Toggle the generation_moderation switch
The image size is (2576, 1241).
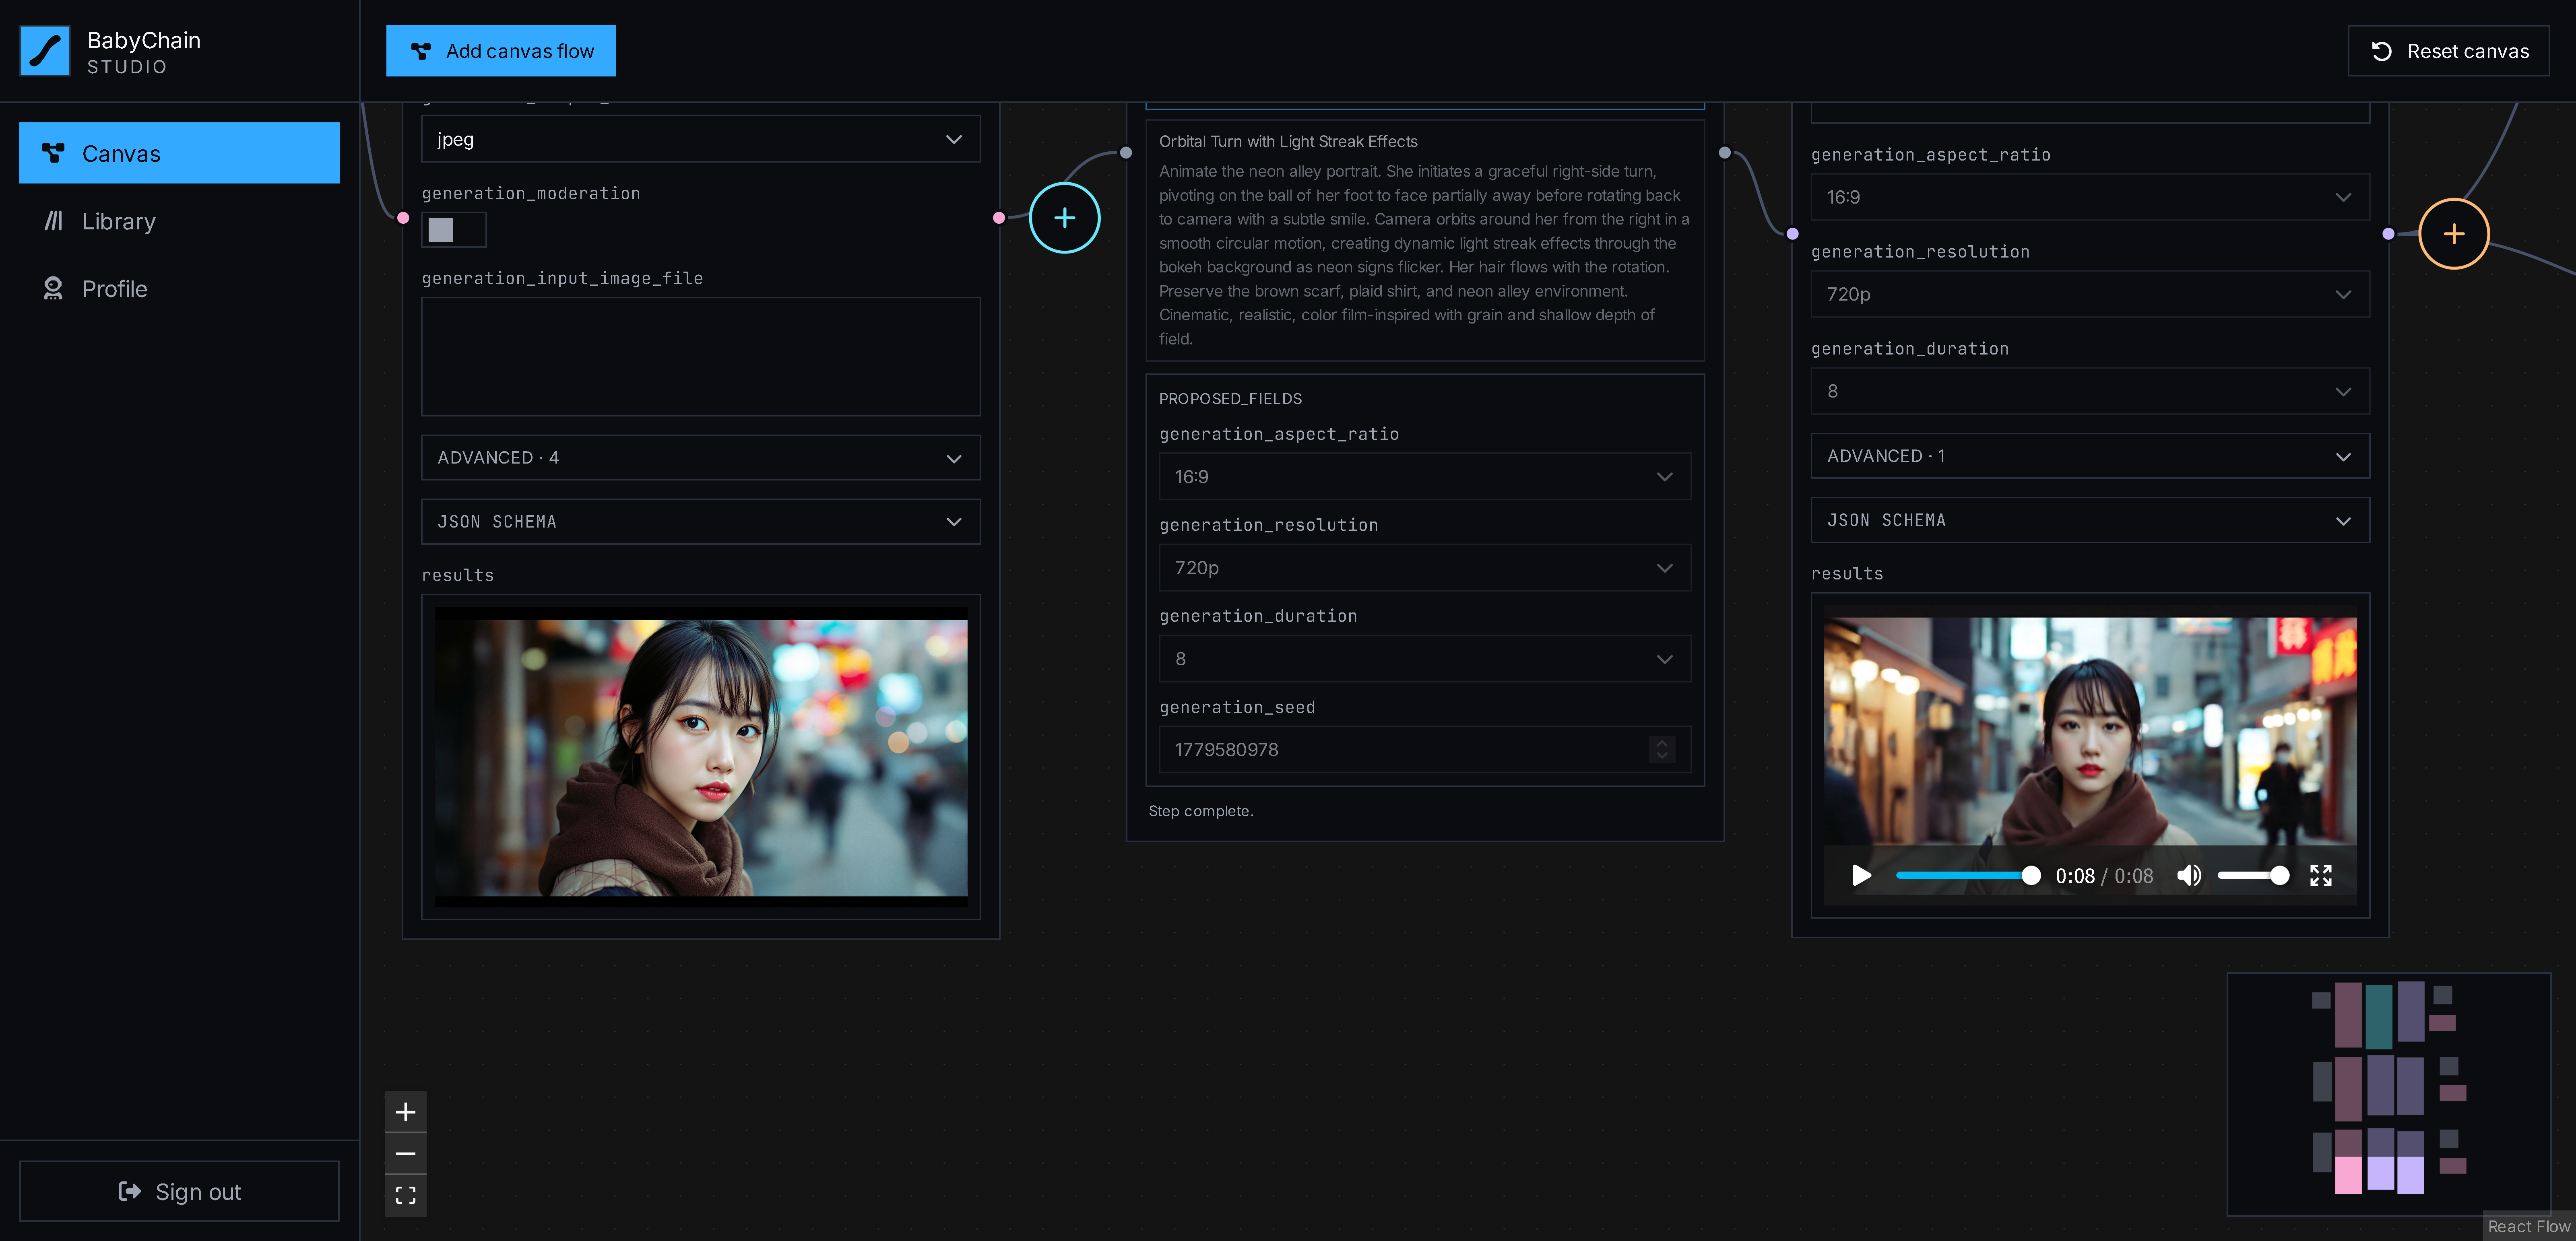coord(454,230)
